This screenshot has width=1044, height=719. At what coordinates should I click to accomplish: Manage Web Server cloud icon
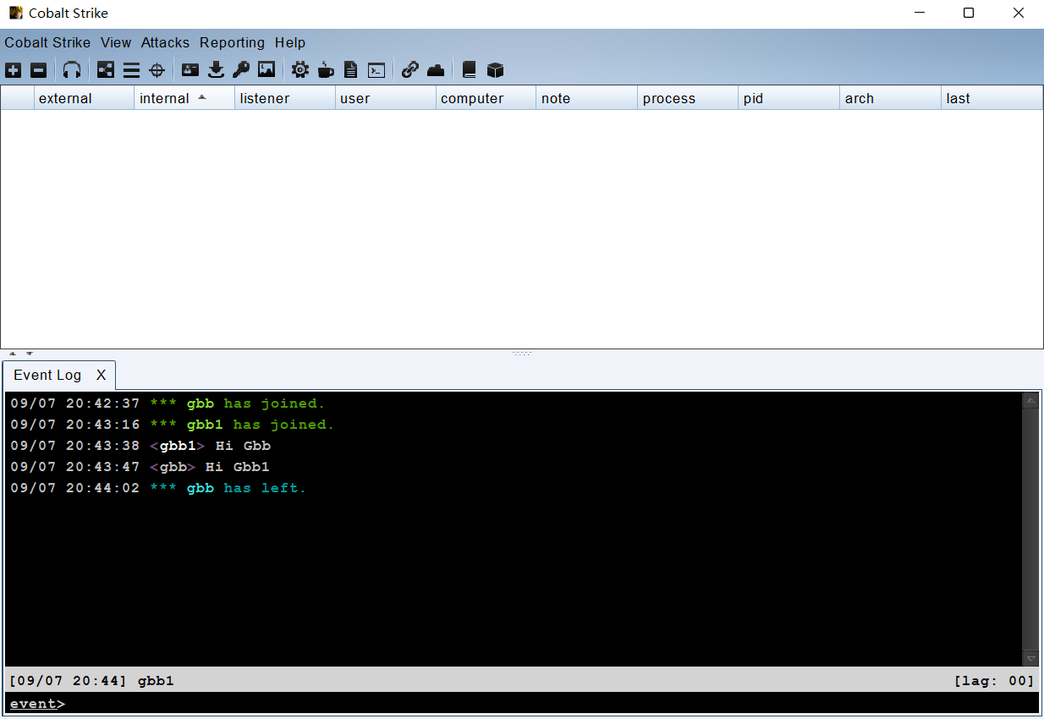click(x=436, y=70)
